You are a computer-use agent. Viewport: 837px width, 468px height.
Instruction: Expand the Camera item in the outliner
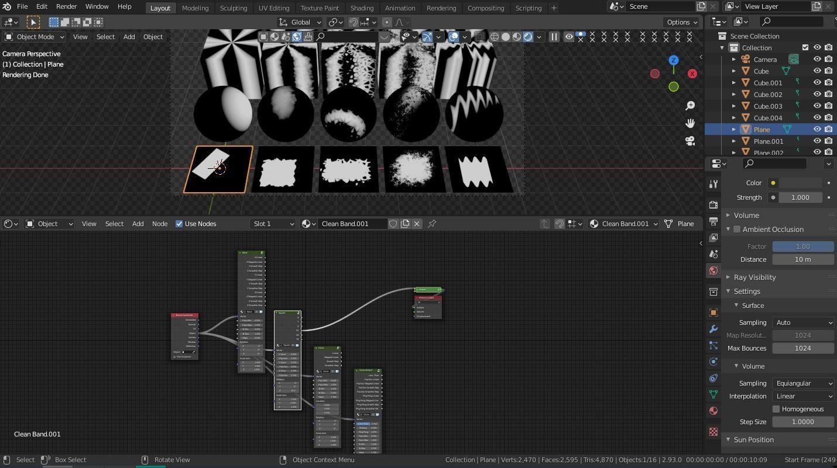pyautogui.click(x=734, y=59)
